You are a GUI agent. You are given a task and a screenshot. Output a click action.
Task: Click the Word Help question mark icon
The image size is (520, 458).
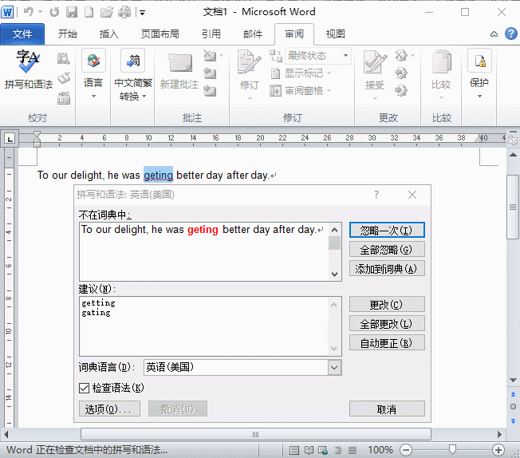511,34
